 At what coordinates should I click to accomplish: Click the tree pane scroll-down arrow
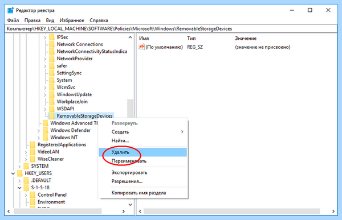coord(130,205)
